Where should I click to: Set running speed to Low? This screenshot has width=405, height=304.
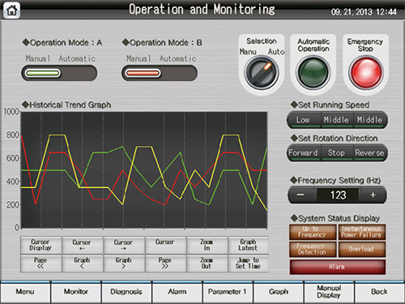[x=303, y=120]
